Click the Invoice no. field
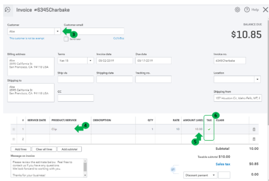Viewport: 269px width, 181px height. coord(230,60)
